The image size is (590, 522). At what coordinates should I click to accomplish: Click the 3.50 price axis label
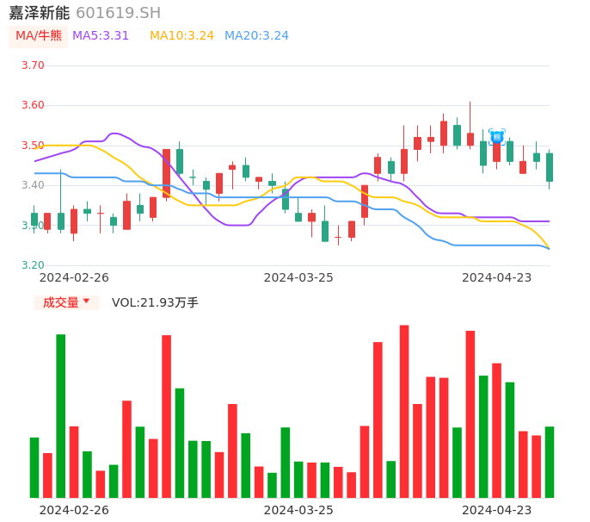pyautogui.click(x=33, y=146)
